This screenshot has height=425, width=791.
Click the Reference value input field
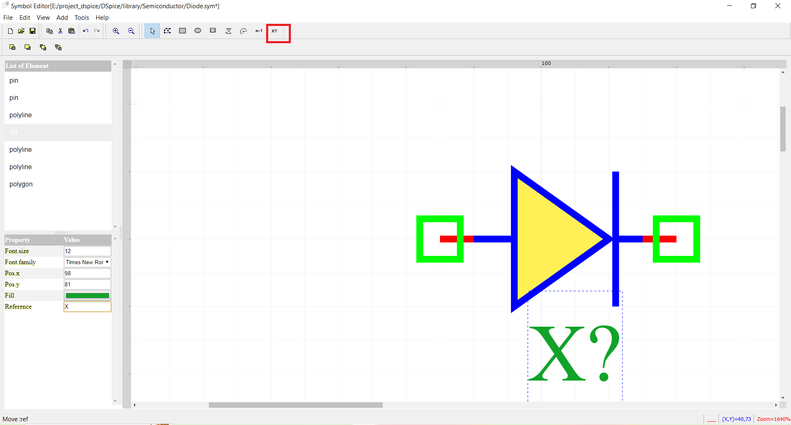tap(87, 307)
